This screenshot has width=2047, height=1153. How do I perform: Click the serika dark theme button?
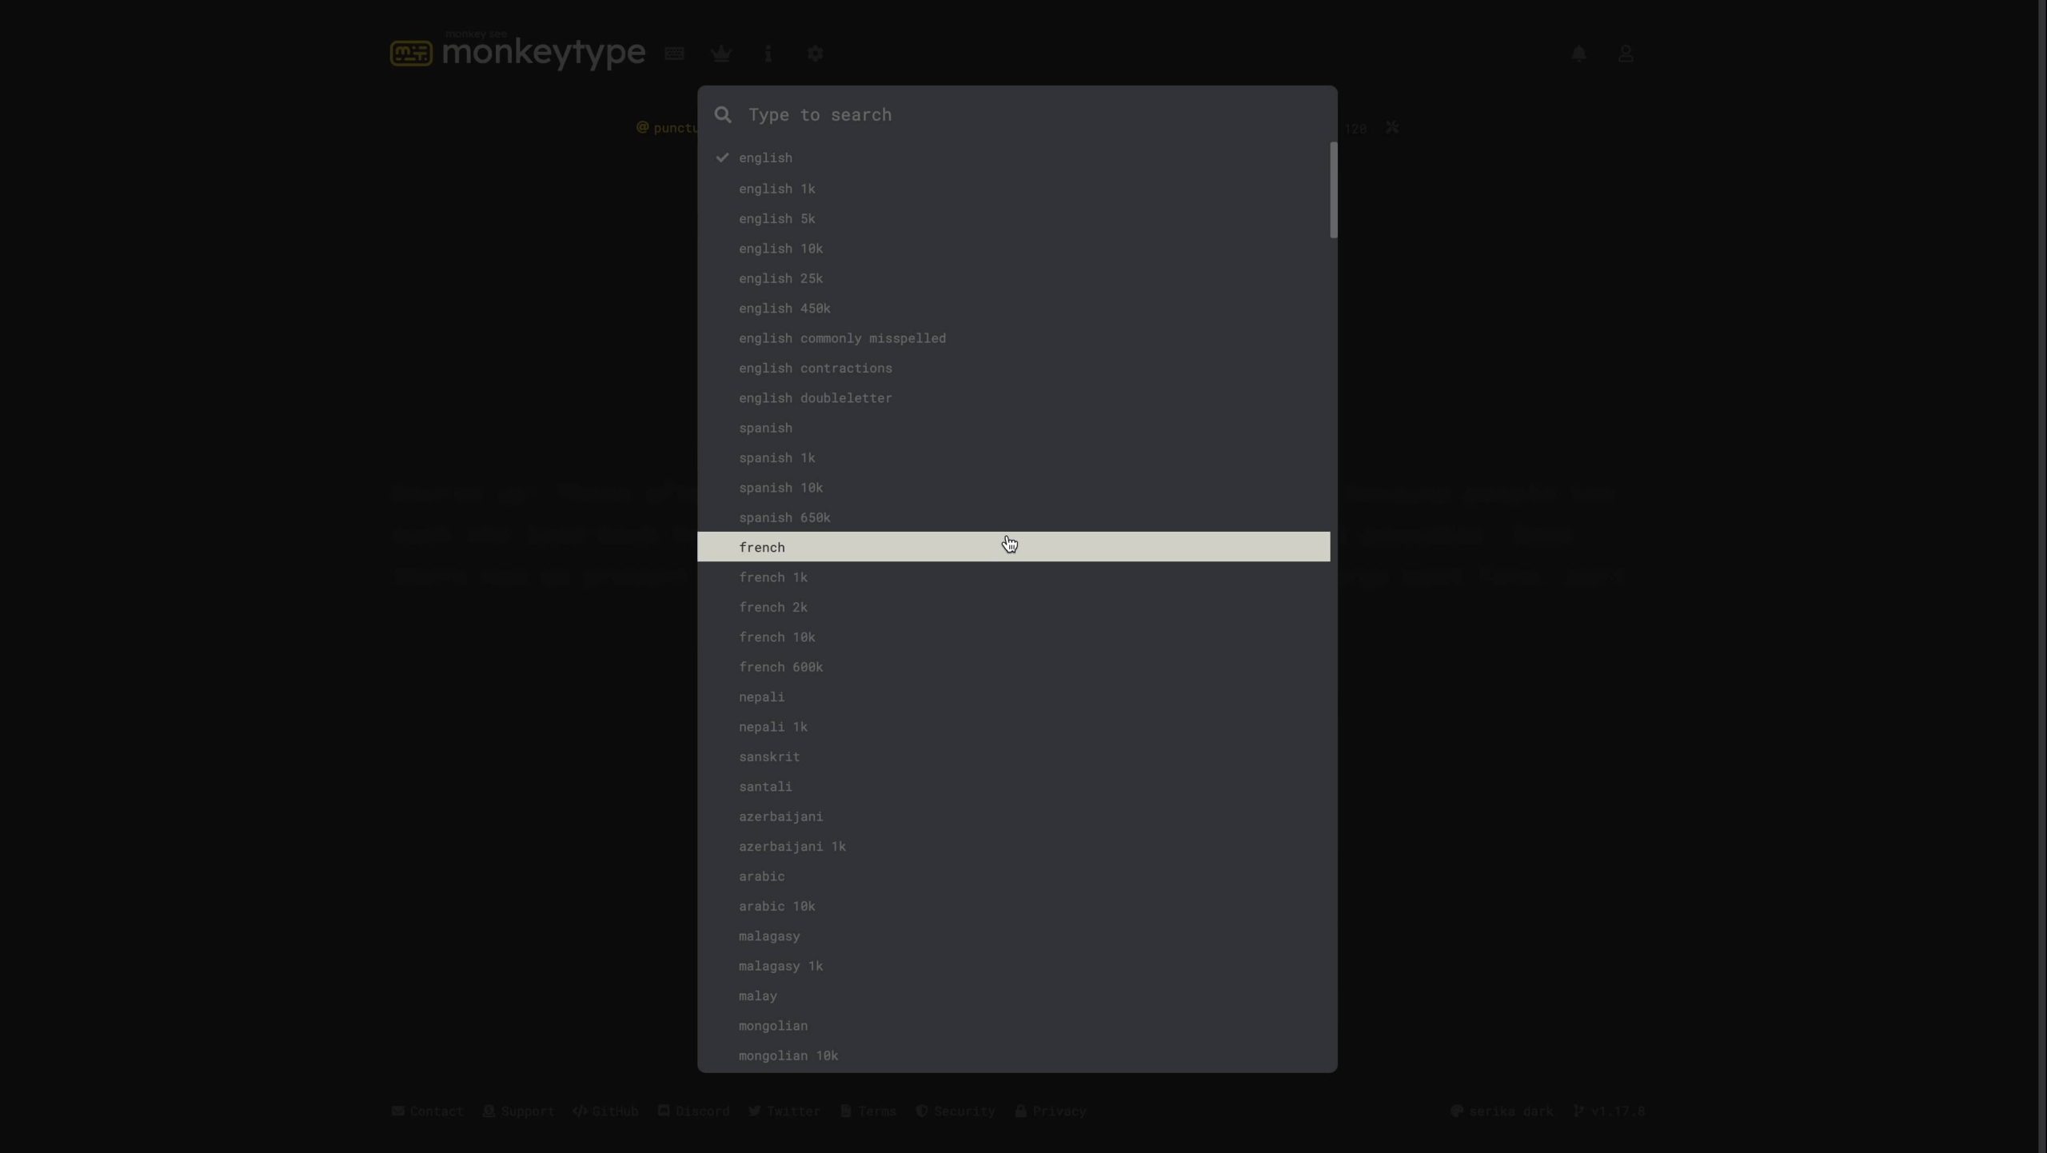(1502, 1111)
